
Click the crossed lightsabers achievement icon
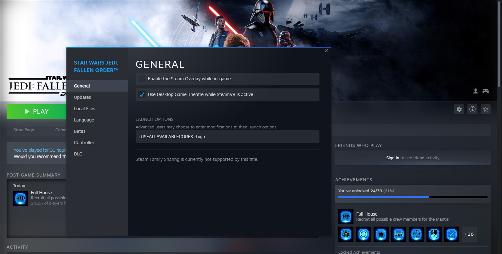[452, 234]
